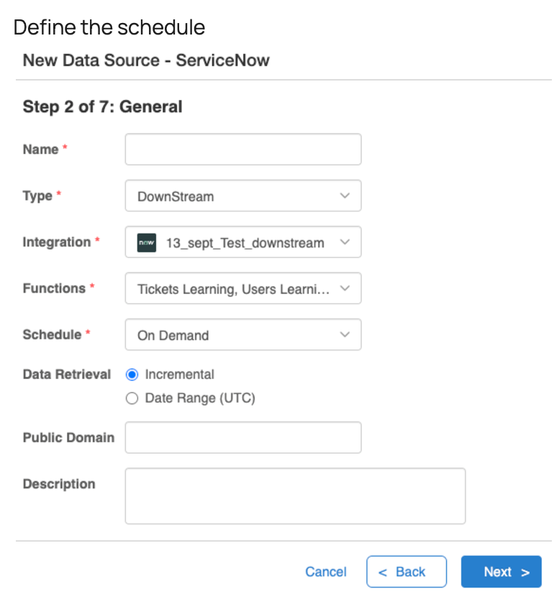Screen dimensions: 554x604
Task: Click the chevron arrow in Schedule field
Action: (x=345, y=334)
